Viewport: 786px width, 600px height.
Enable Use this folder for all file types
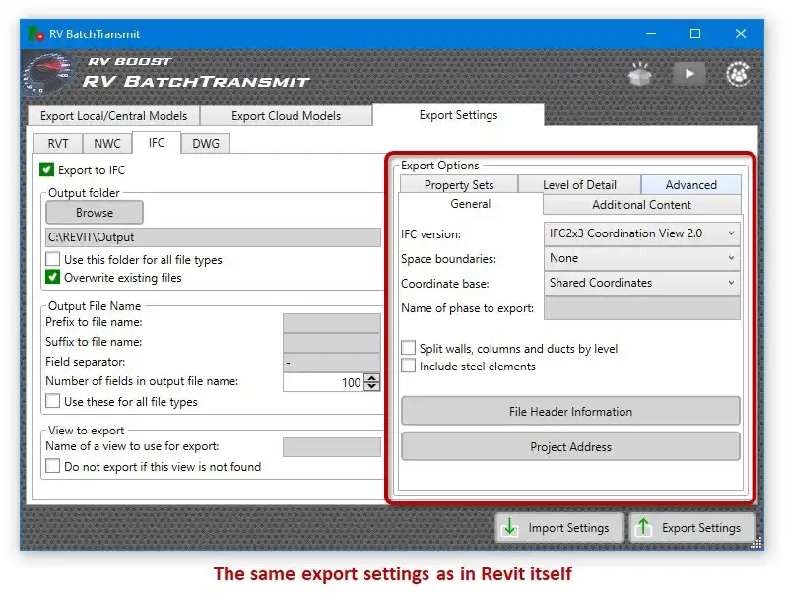tap(52, 259)
